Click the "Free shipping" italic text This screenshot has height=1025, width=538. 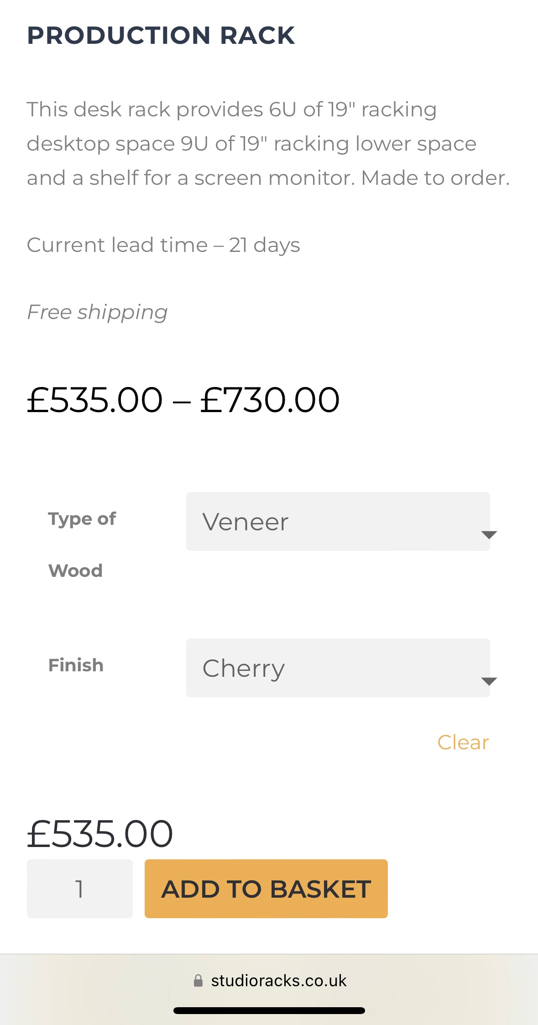point(97,312)
